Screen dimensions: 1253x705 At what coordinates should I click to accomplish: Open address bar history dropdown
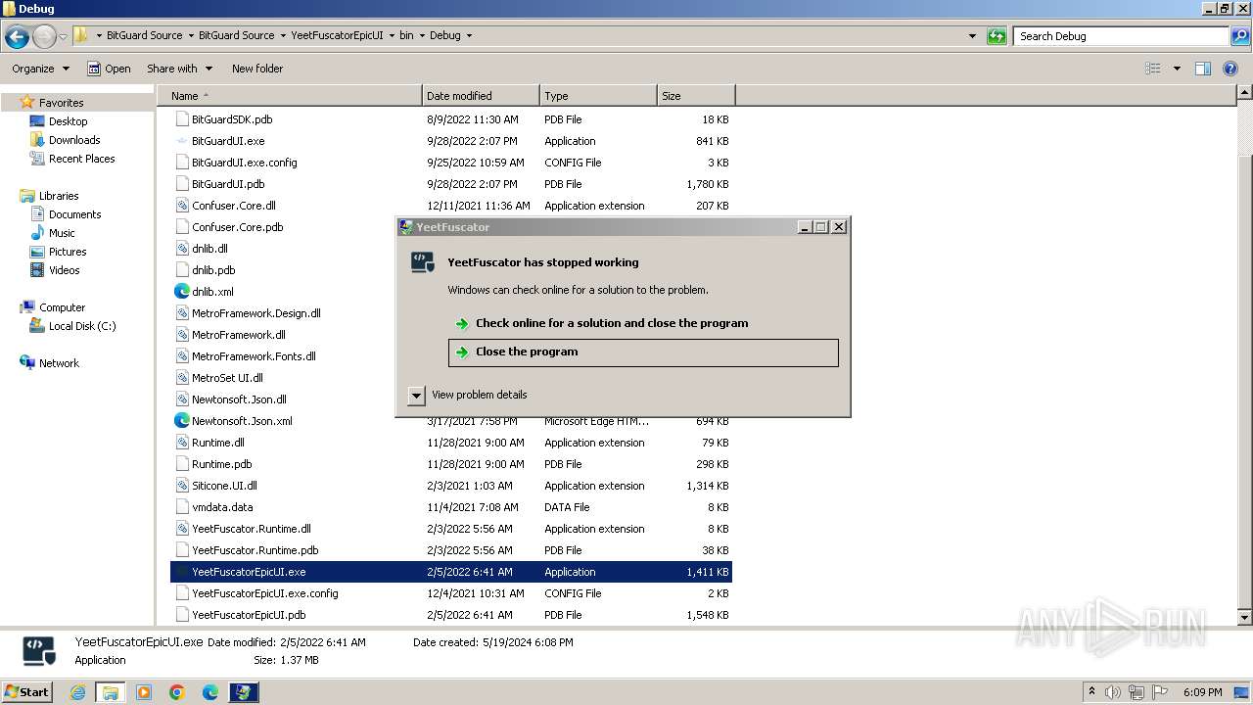pyautogui.click(x=972, y=36)
